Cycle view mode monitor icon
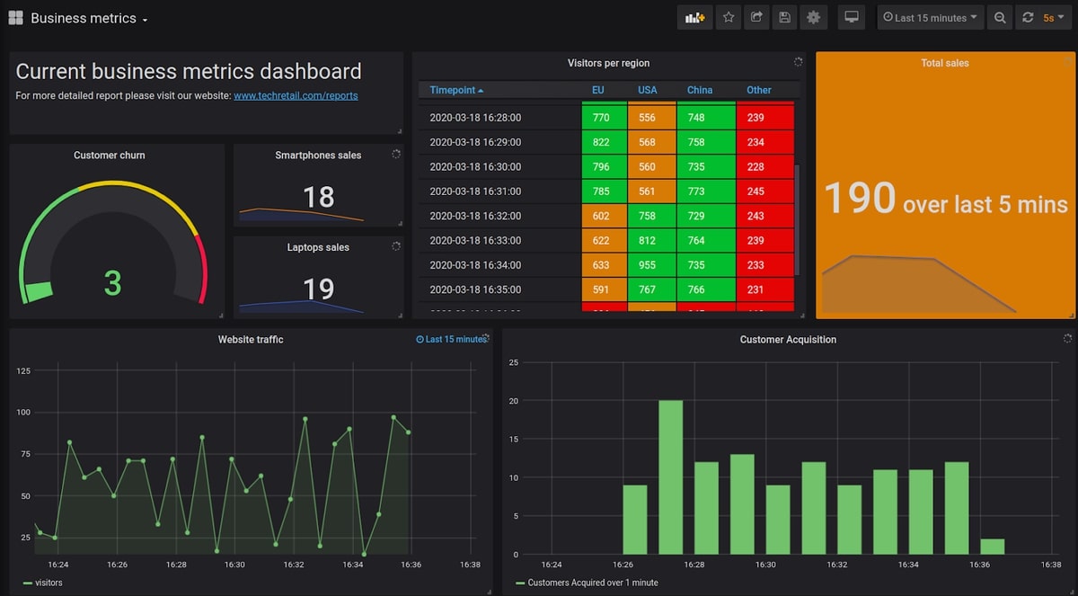 click(x=852, y=17)
